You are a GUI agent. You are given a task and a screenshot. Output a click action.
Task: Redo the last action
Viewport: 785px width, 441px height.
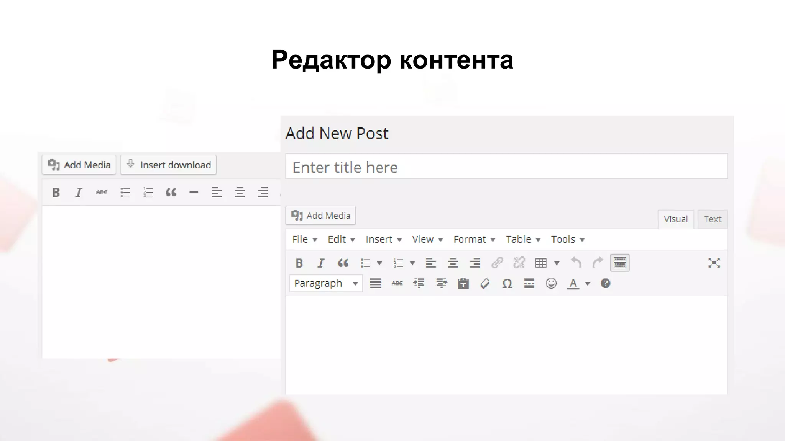pos(598,263)
